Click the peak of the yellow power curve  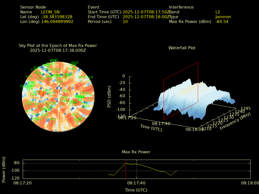point(125,163)
